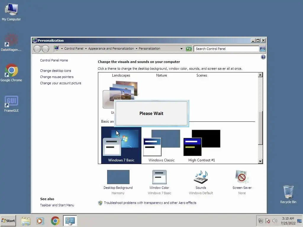Click the shield icon beside Troubleshoot link
This screenshot has width=303, height=227.
pyautogui.click(x=100, y=203)
